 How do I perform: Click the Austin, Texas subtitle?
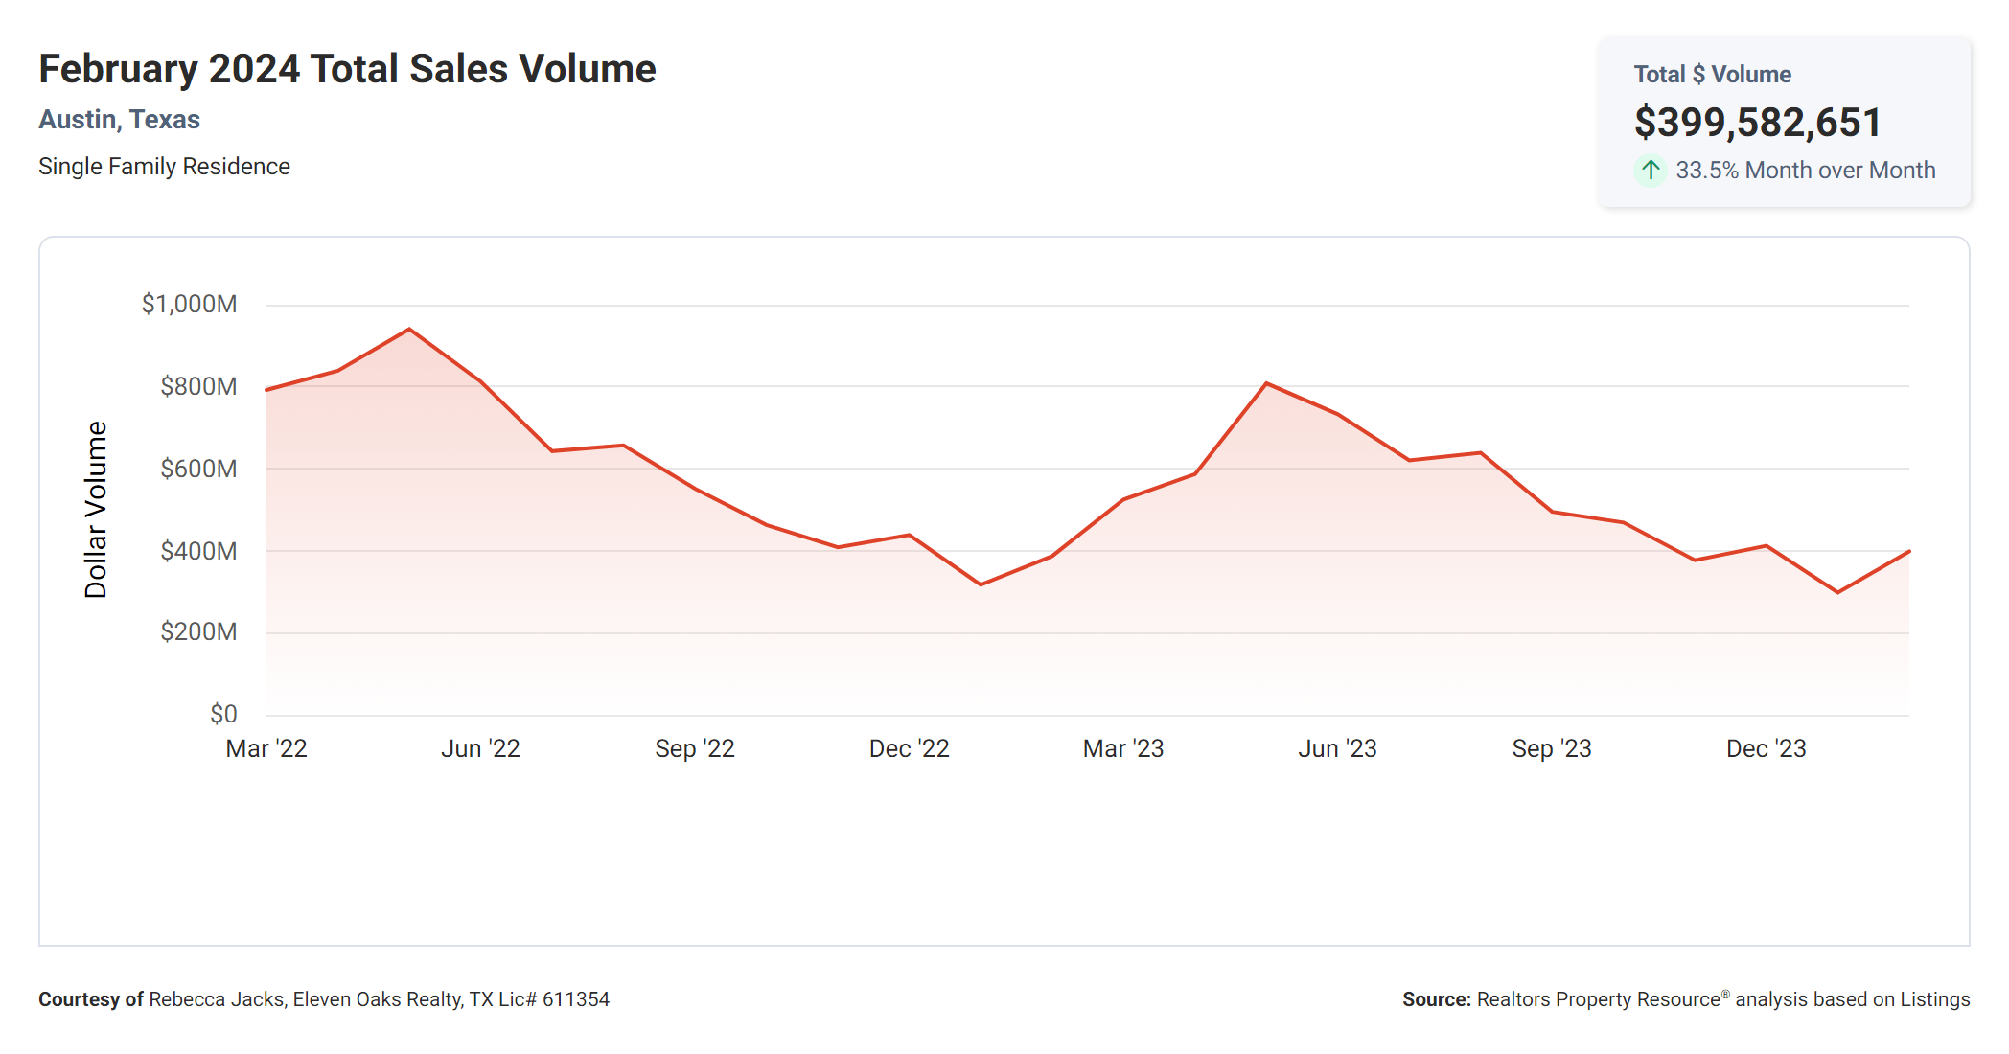coord(119,120)
